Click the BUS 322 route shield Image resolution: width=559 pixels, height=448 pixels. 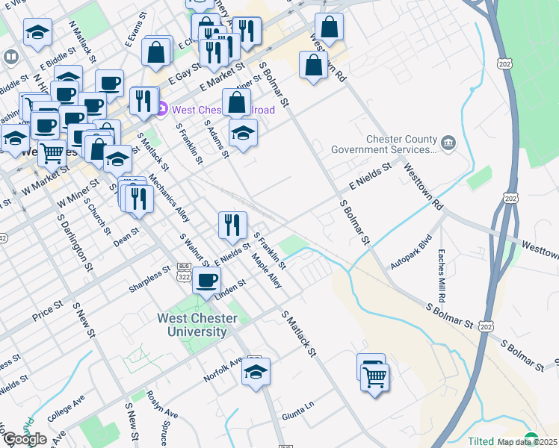click(184, 273)
